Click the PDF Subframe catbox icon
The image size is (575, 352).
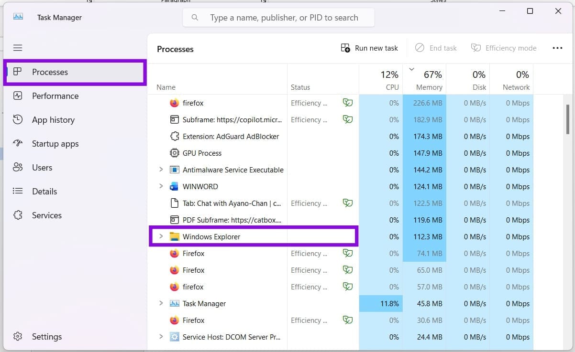tap(174, 220)
